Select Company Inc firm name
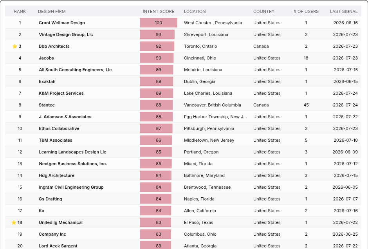 [52, 234]
